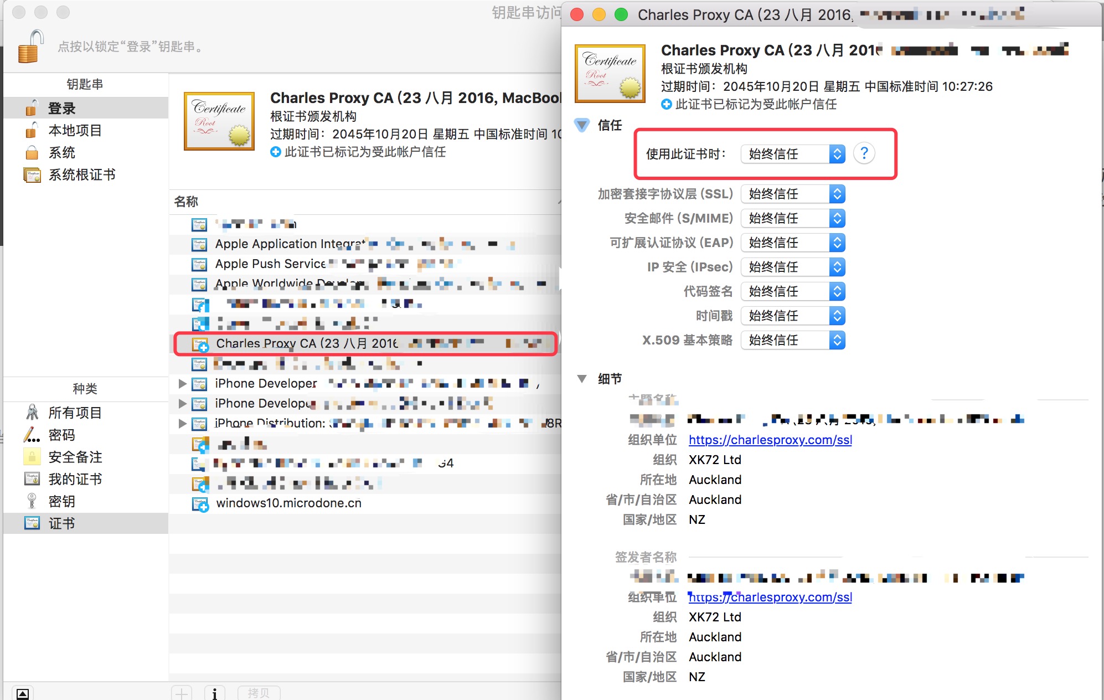The height and width of the screenshot is (700, 1104).
Task: Expand second iPhone Developer certificate row
Action: pyautogui.click(x=182, y=403)
